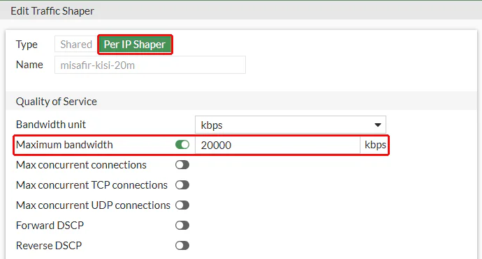The image size is (482, 259).
Task: Select the Shared shaper type
Action: pos(76,45)
